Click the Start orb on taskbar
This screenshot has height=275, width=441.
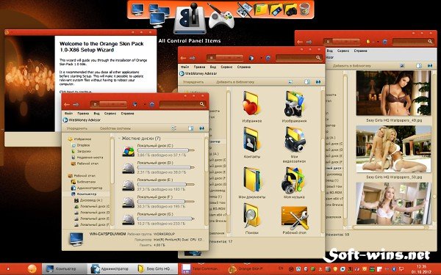32,269
